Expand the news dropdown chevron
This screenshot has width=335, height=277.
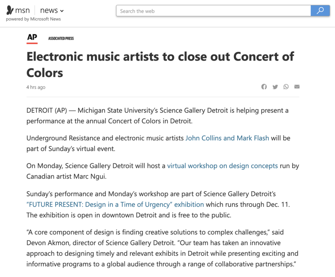62,11
